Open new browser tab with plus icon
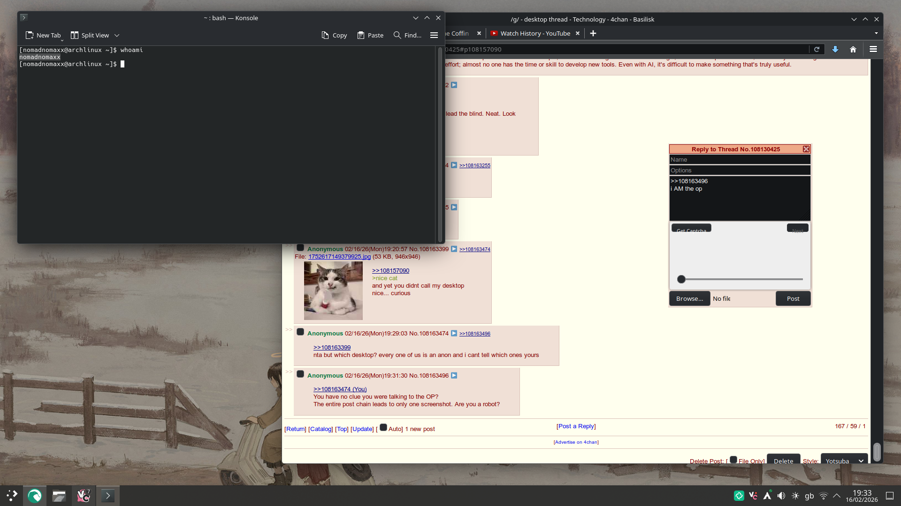Image resolution: width=901 pixels, height=506 pixels. pyautogui.click(x=593, y=33)
